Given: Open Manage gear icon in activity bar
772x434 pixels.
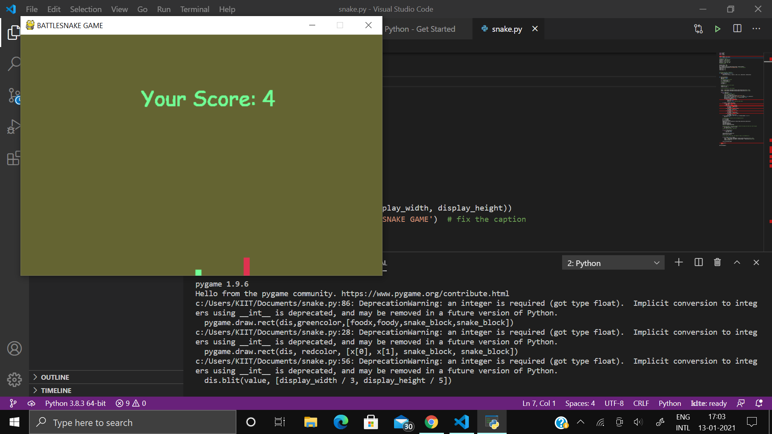Looking at the screenshot, I should point(14,379).
